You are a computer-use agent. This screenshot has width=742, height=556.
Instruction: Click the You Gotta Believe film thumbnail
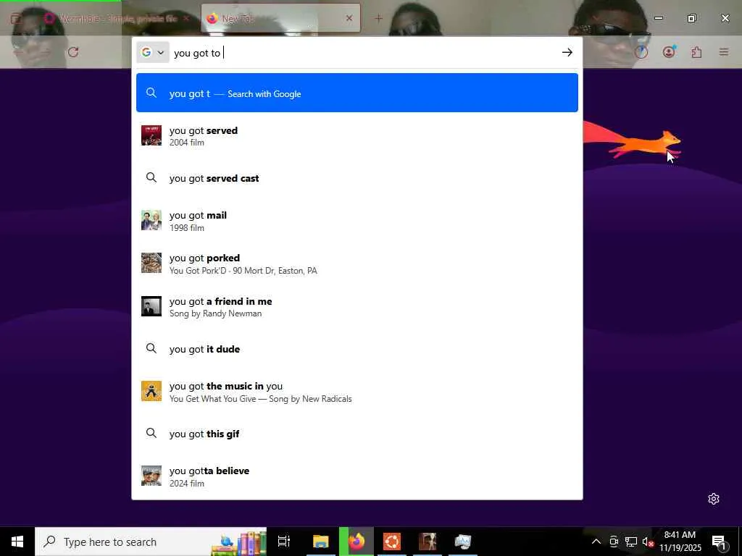pyautogui.click(x=151, y=476)
